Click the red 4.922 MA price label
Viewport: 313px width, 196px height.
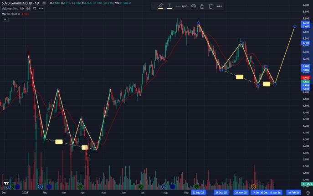click(x=306, y=77)
